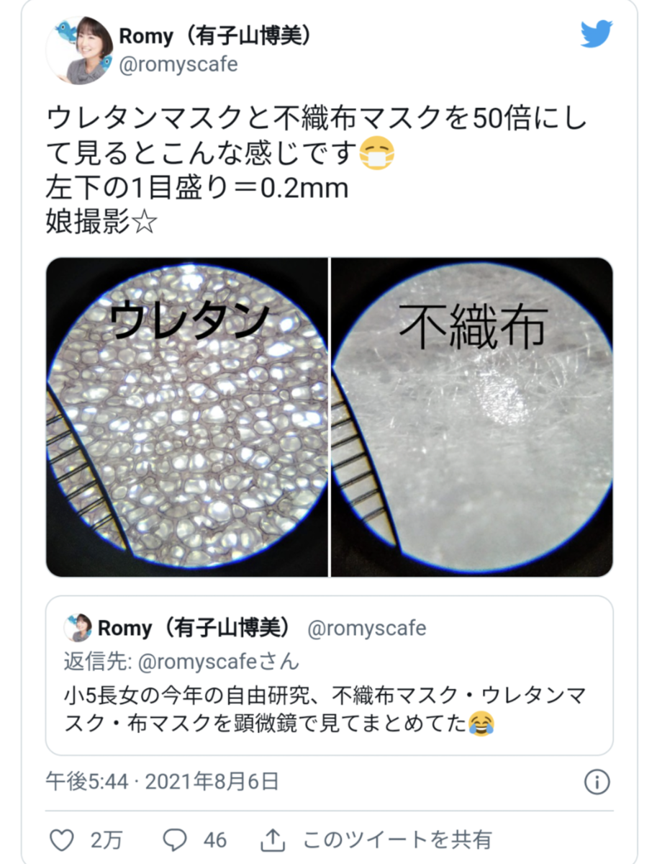This screenshot has height=864, width=657.
Task: Click the @romyscafe handle under author name
Action: point(178,64)
